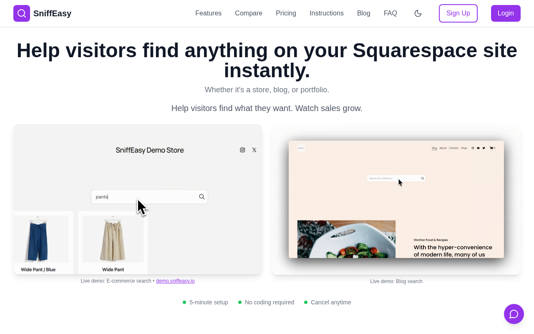Open the demo.sniffeasy.io link
The image size is (534, 334).
coord(175,281)
